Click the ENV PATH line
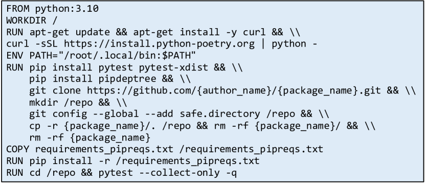The image size is (425, 184). [101, 56]
